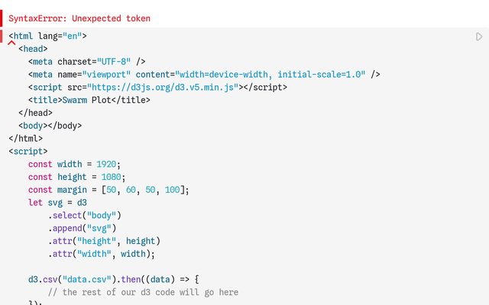Click the rest of our d3 code comment

(x=143, y=293)
